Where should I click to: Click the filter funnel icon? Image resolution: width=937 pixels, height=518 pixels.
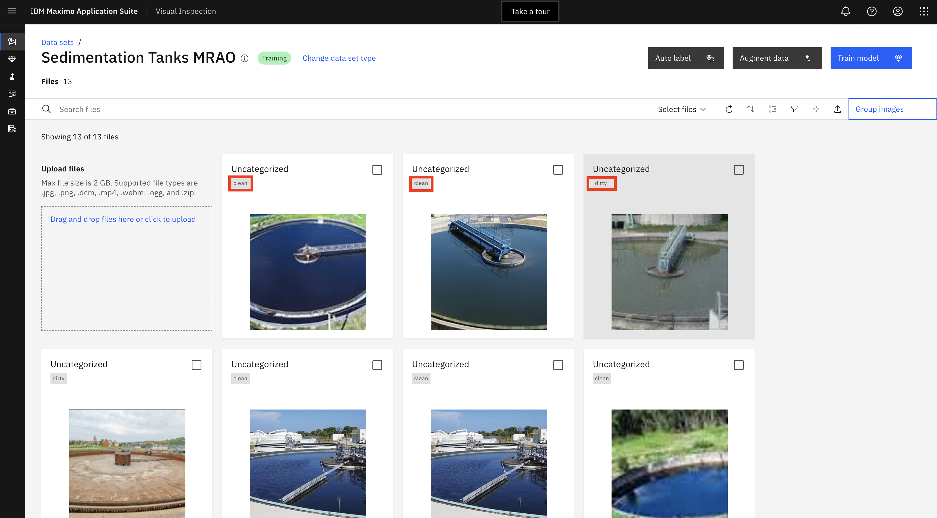[794, 109]
